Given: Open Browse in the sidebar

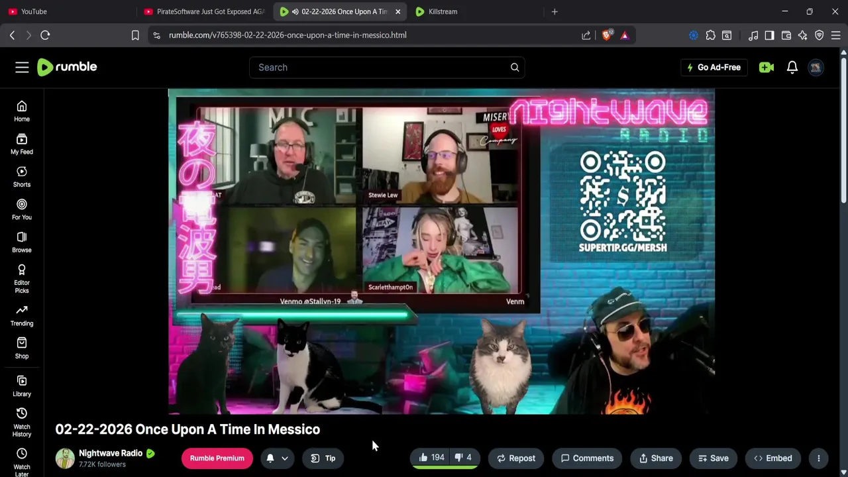Looking at the screenshot, I should point(22,242).
